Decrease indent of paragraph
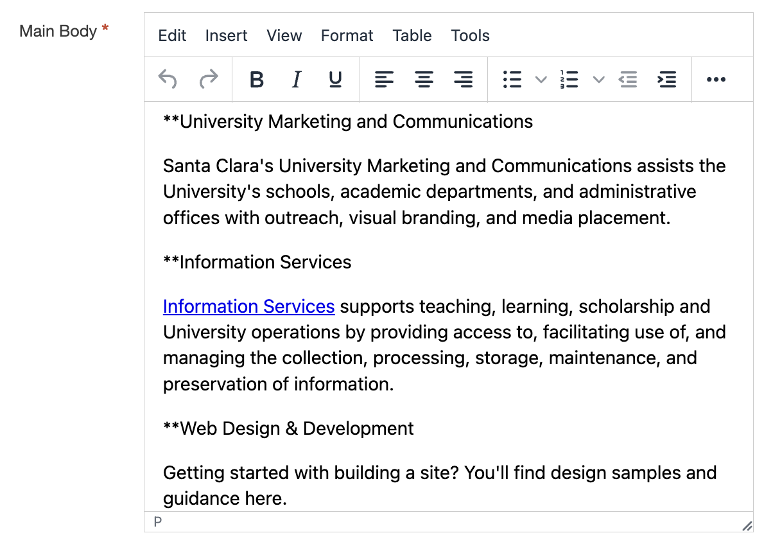The image size is (764, 542). [x=628, y=79]
